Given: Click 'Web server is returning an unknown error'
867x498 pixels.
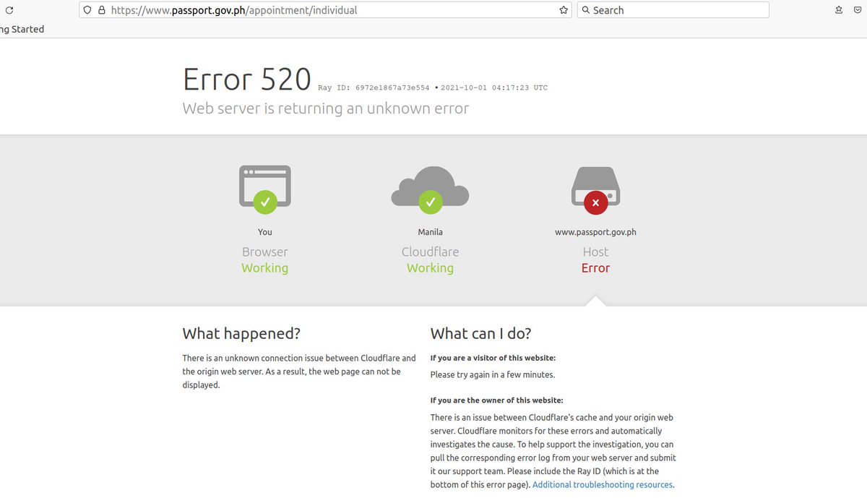Looking at the screenshot, I should [326, 108].
